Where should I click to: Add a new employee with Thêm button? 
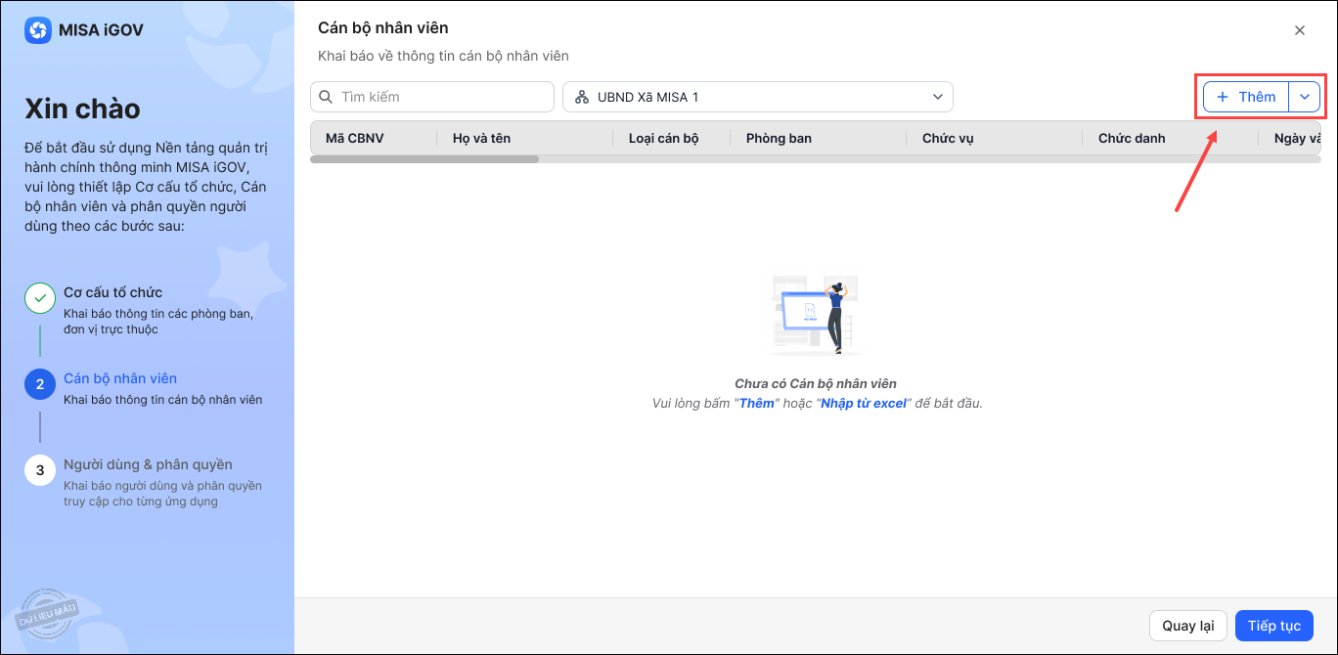[x=1246, y=97]
